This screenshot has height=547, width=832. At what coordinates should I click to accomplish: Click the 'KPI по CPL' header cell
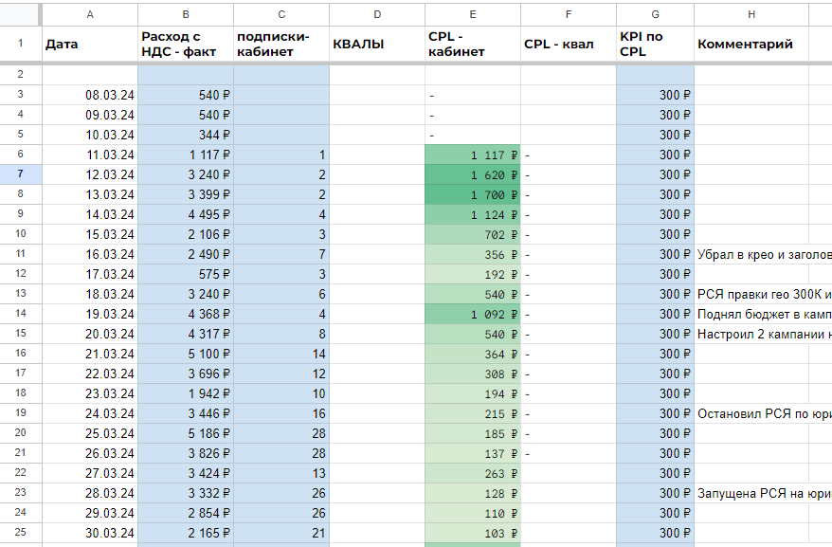pos(656,44)
